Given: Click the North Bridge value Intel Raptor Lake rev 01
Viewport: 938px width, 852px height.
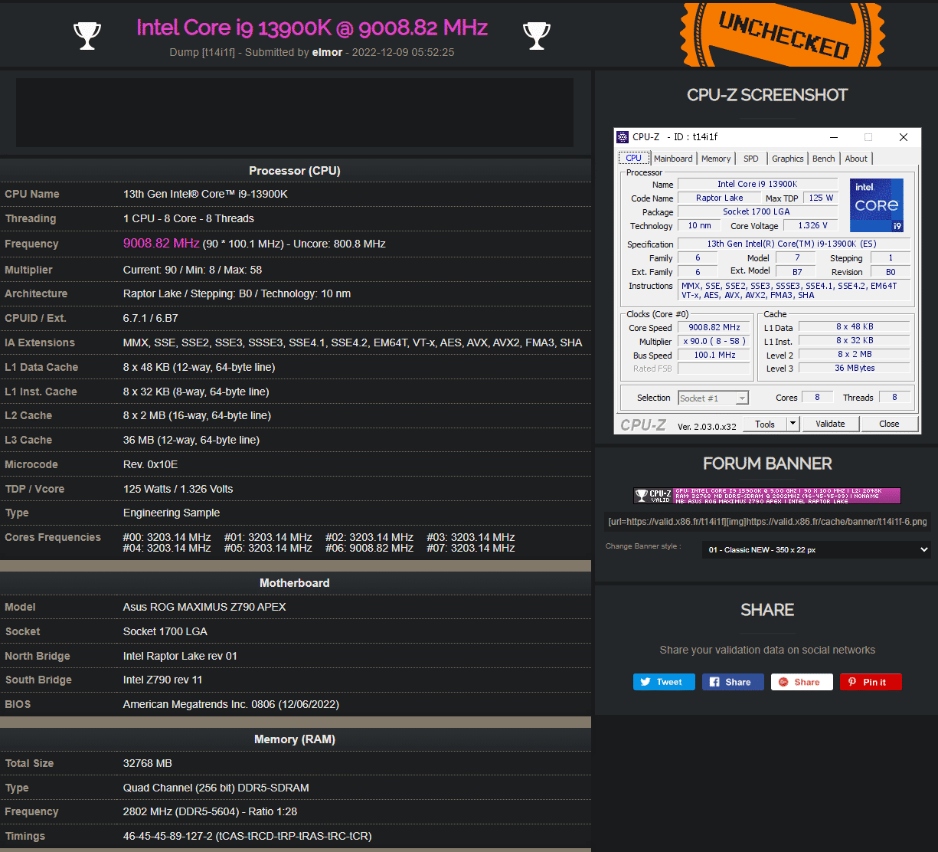Looking at the screenshot, I should (x=180, y=656).
